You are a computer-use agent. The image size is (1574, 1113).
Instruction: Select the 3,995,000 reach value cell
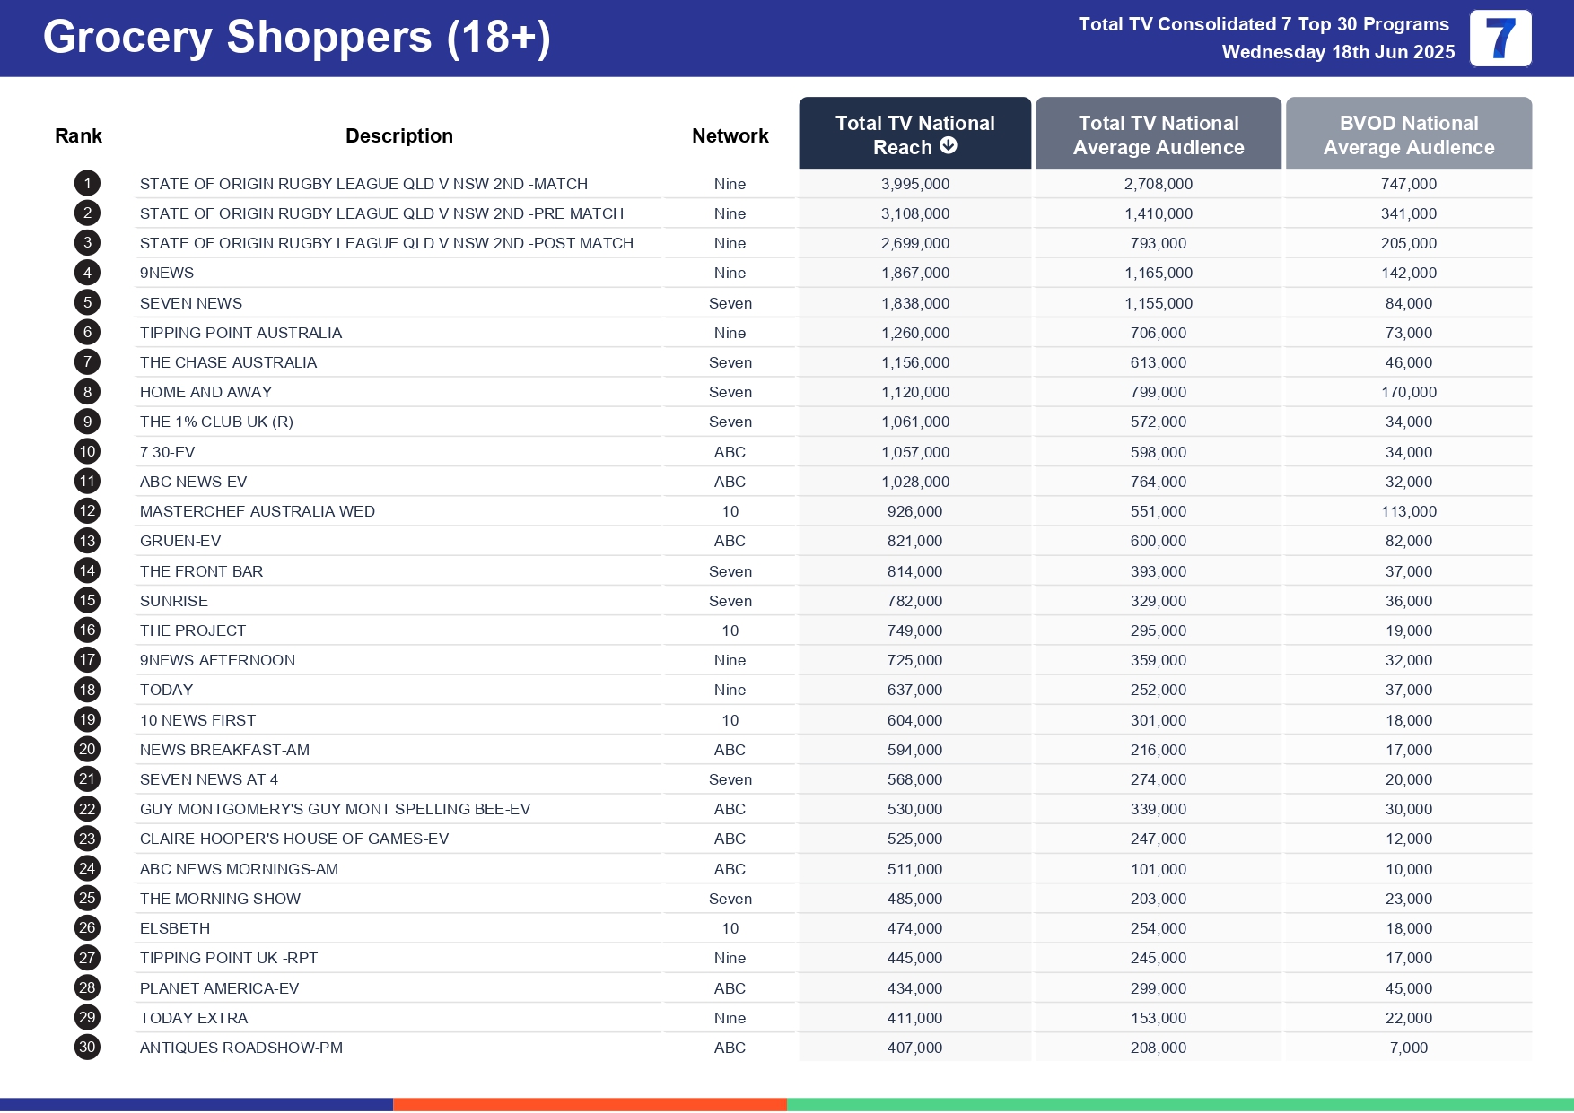[x=914, y=184]
